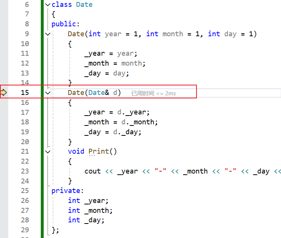The height and width of the screenshot is (238, 281).
Task: Click class name 'Date' on line 6
Action: coord(84,5)
